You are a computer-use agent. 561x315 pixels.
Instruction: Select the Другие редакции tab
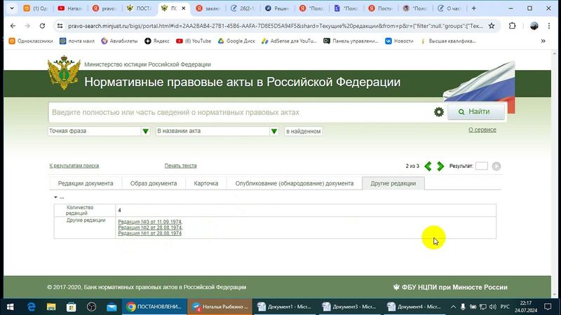pos(393,183)
